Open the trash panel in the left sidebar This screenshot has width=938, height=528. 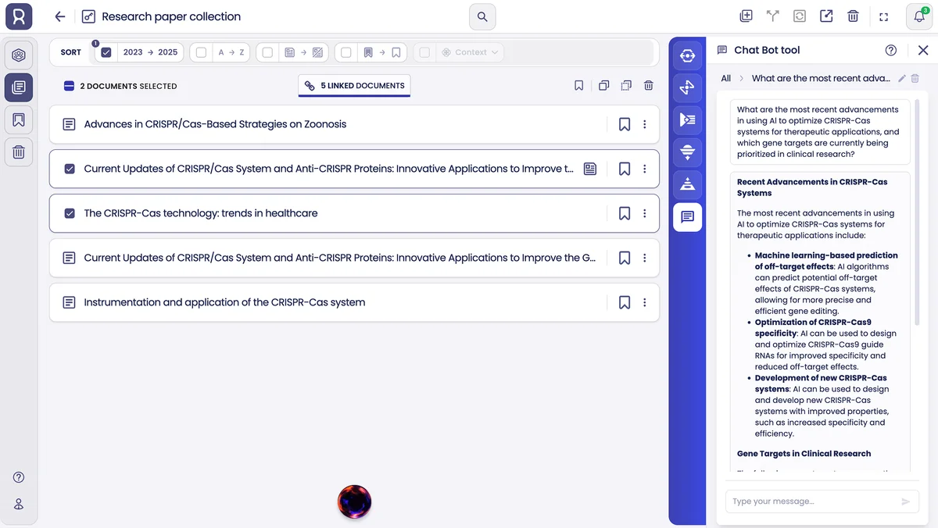[x=19, y=152]
